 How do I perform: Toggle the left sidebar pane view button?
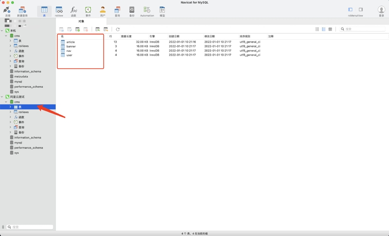pyautogui.click(x=350, y=9)
